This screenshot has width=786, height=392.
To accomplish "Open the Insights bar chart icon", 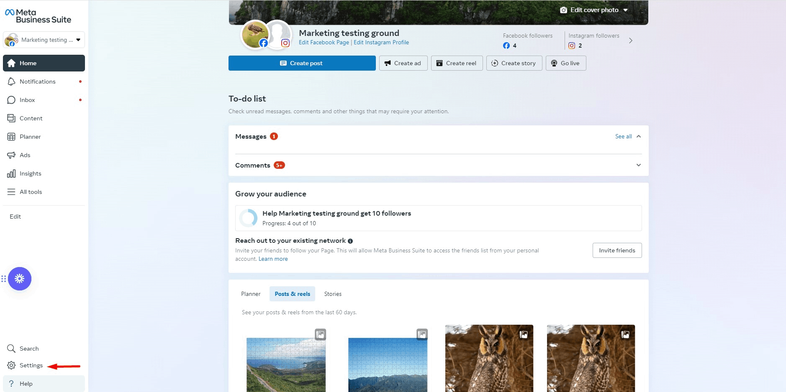I will click(x=11, y=173).
